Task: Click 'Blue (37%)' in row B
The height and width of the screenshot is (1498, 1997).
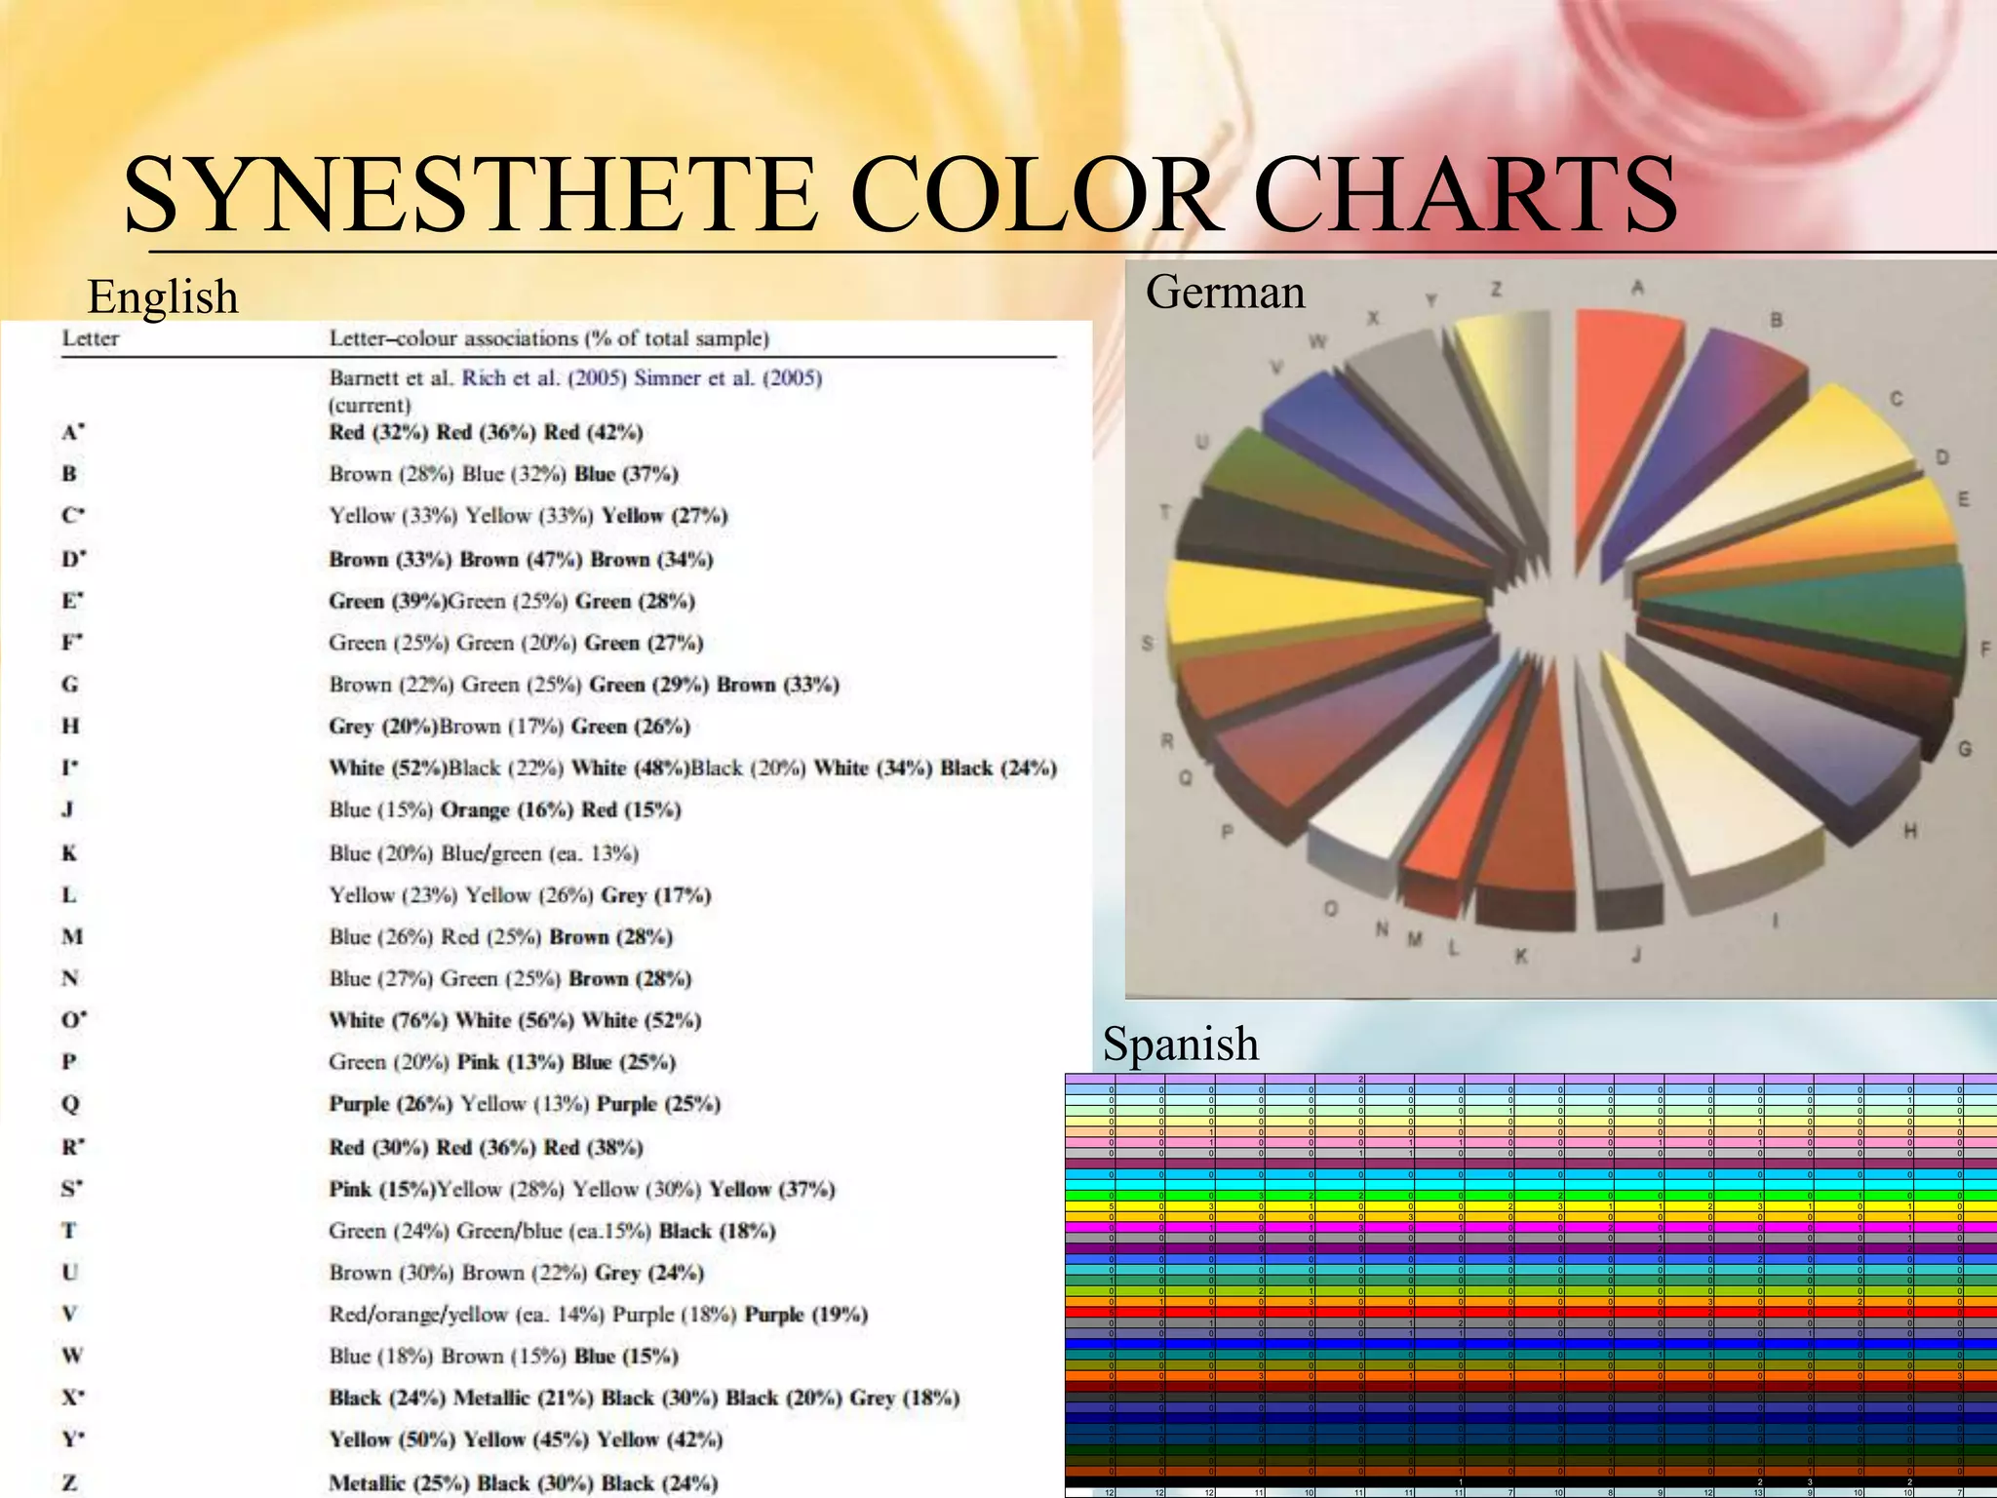Action: 626,474
